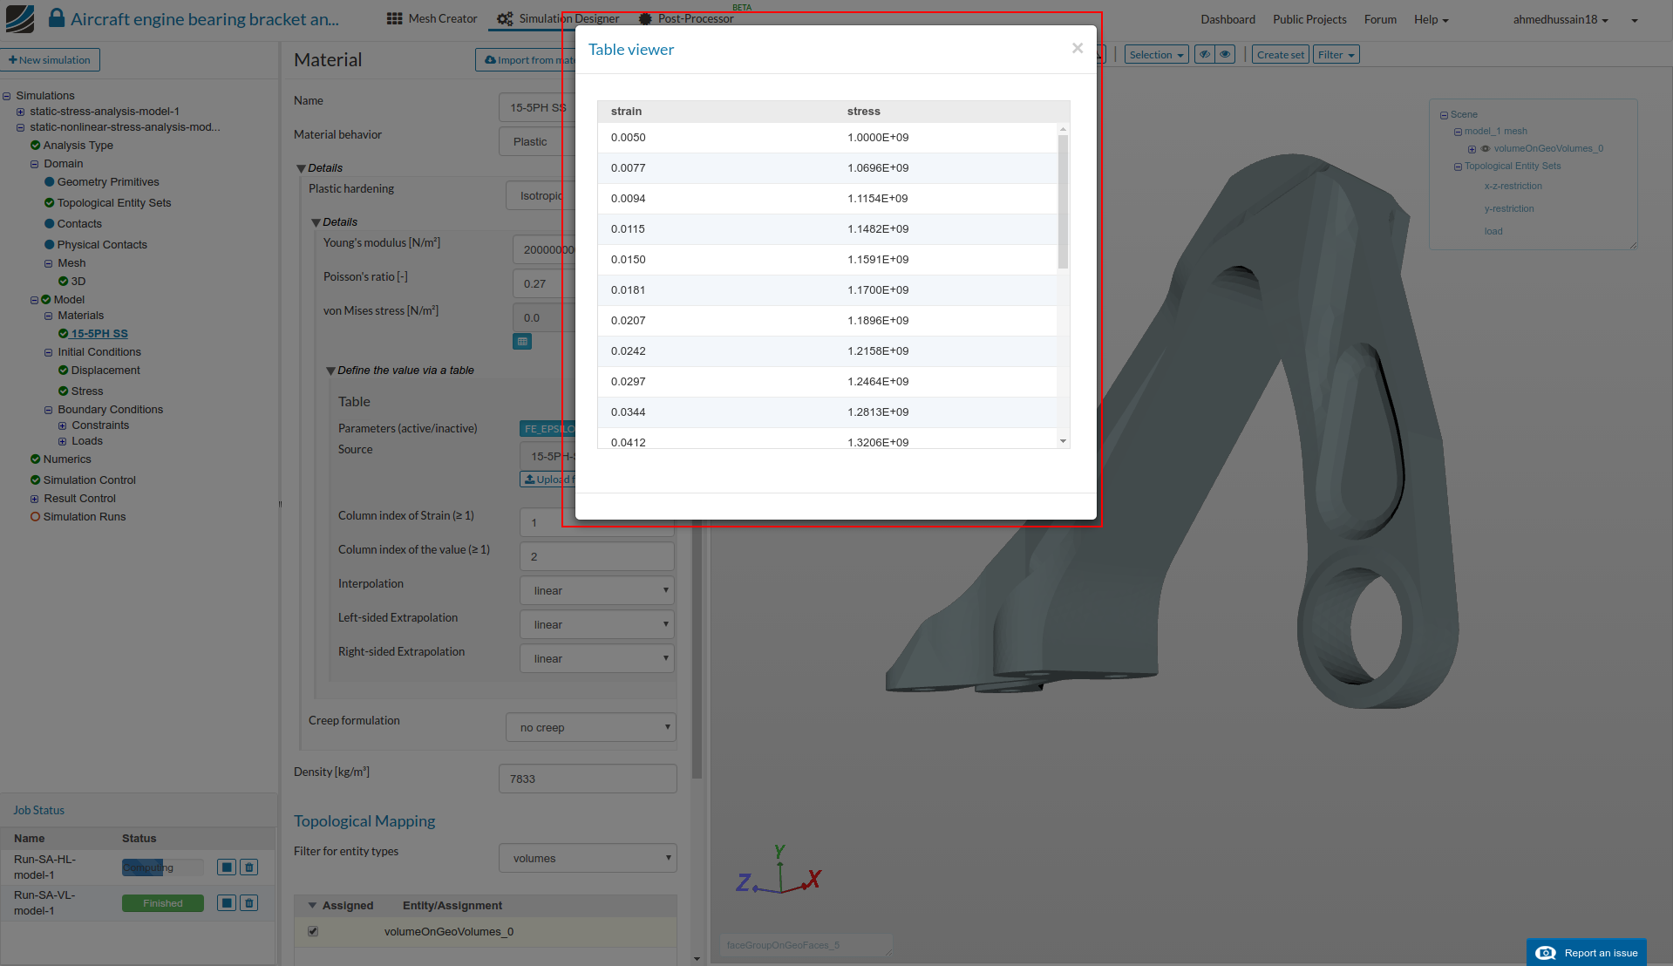Collapse the Model node in simulation tree
Viewport: 1673px width, 966px height.
(34, 300)
